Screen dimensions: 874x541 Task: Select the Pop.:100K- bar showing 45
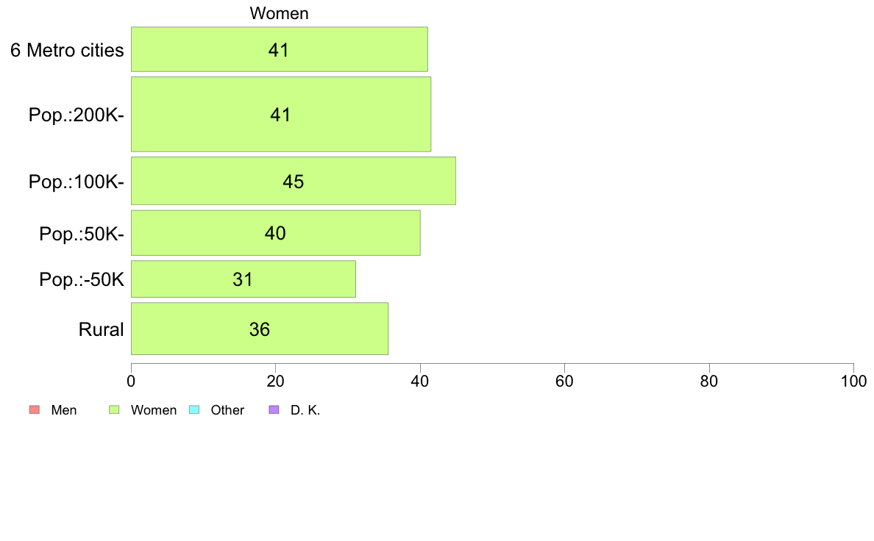294,181
